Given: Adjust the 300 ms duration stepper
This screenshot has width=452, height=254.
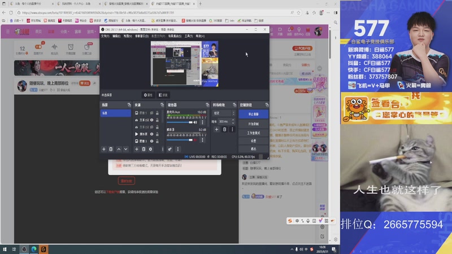Looking at the screenshot, I should (x=233, y=121).
